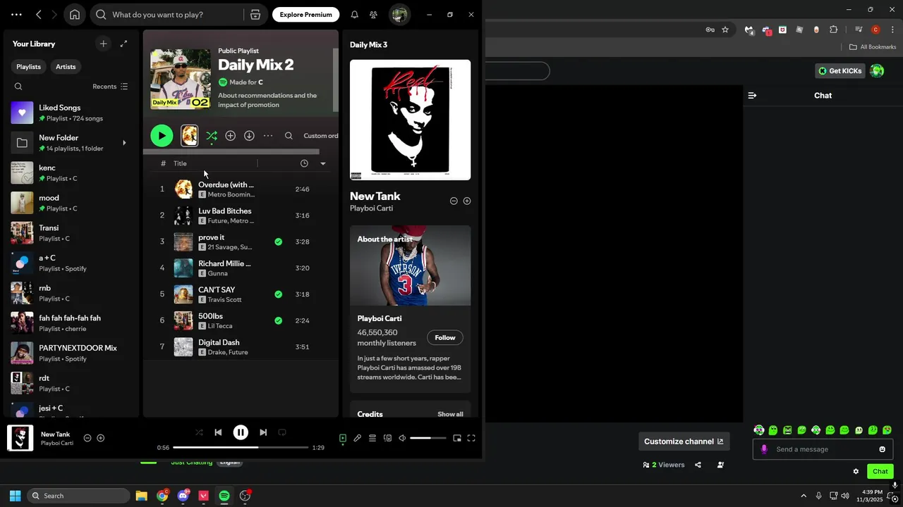Skip to the next track

[x=263, y=432]
